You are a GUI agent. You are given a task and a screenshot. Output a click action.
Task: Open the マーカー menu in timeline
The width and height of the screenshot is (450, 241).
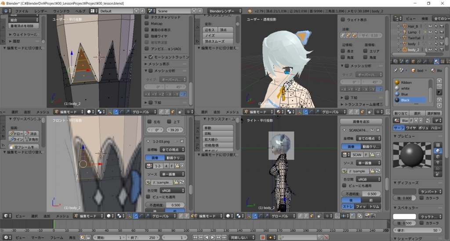point(38,237)
